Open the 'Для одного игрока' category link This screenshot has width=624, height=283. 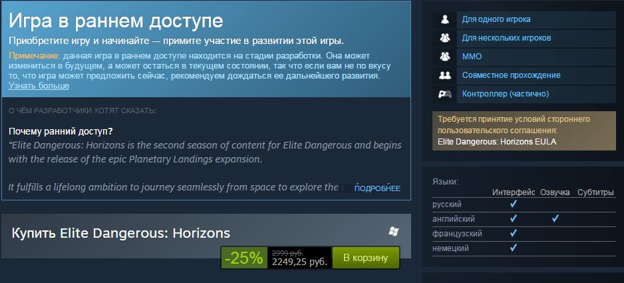click(x=496, y=19)
